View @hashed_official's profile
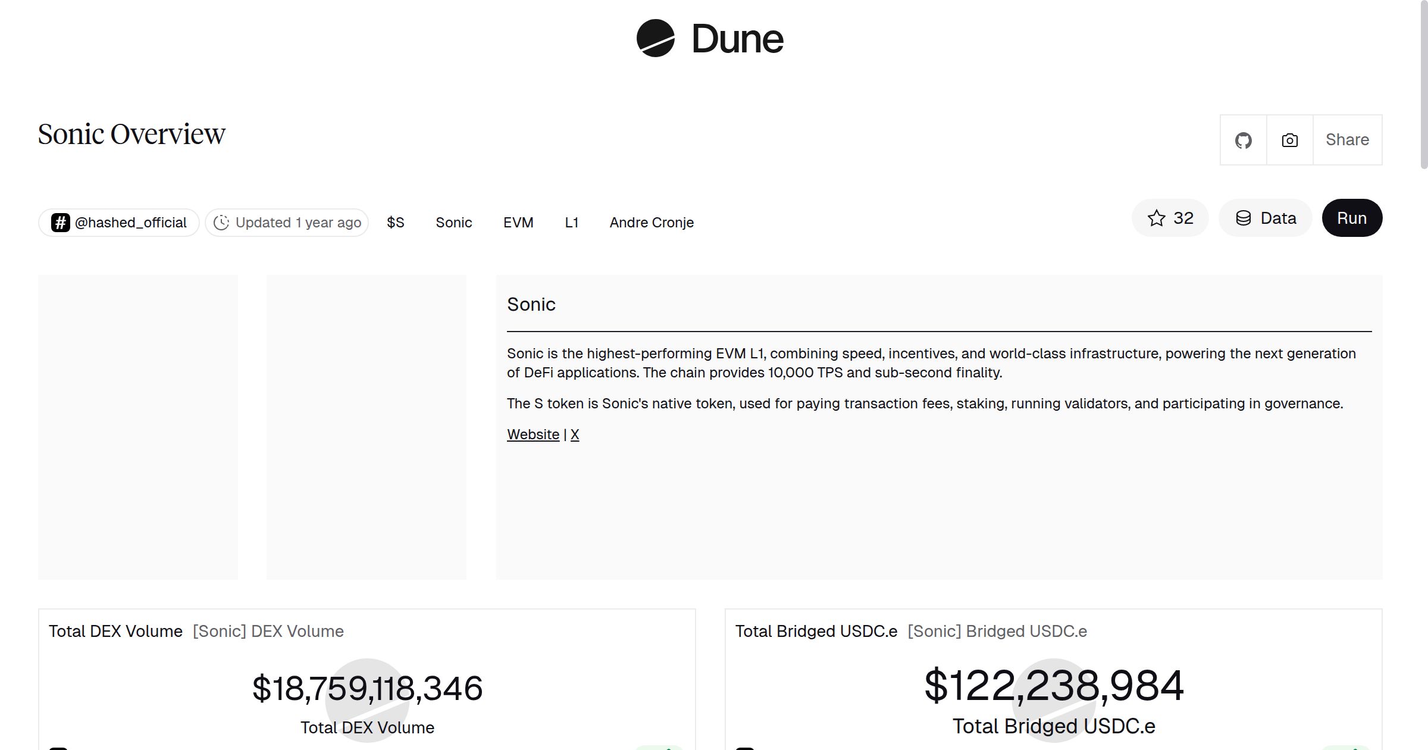 click(x=131, y=222)
